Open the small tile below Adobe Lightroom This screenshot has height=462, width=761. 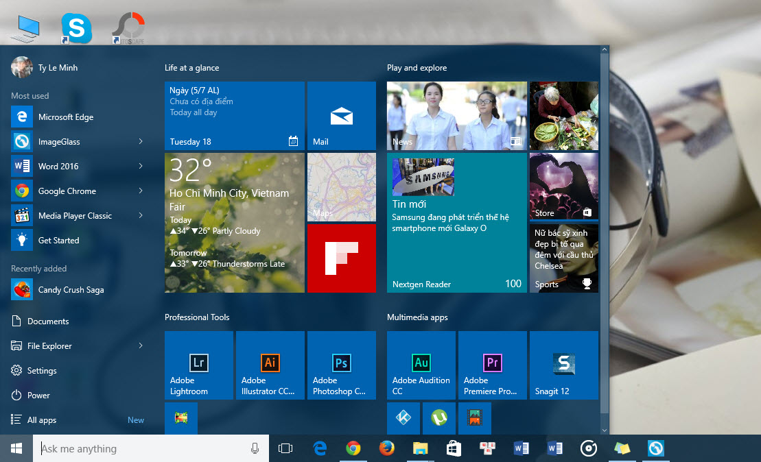181,418
